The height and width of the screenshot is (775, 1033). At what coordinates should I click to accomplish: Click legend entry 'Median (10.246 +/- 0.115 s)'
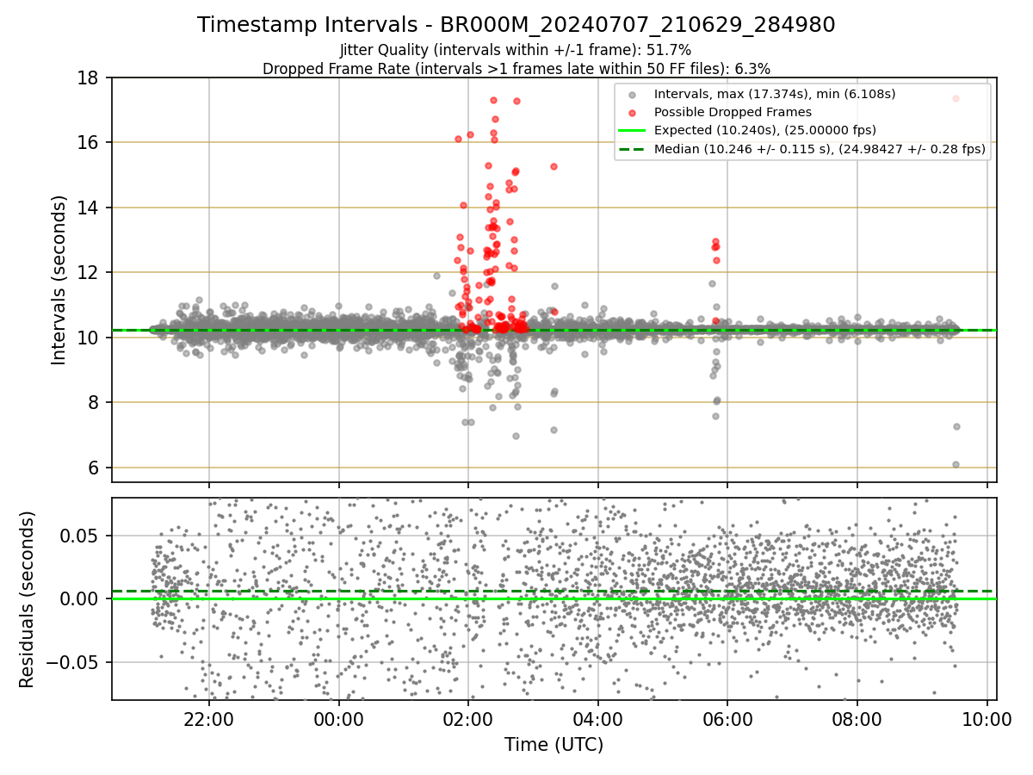(x=820, y=149)
